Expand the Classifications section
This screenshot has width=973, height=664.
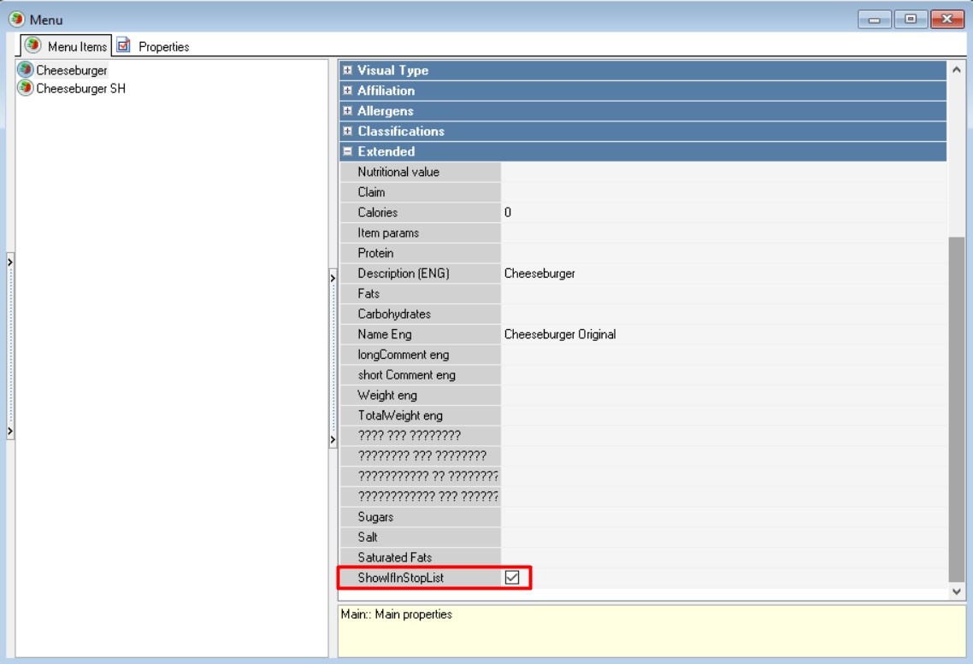coord(348,132)
